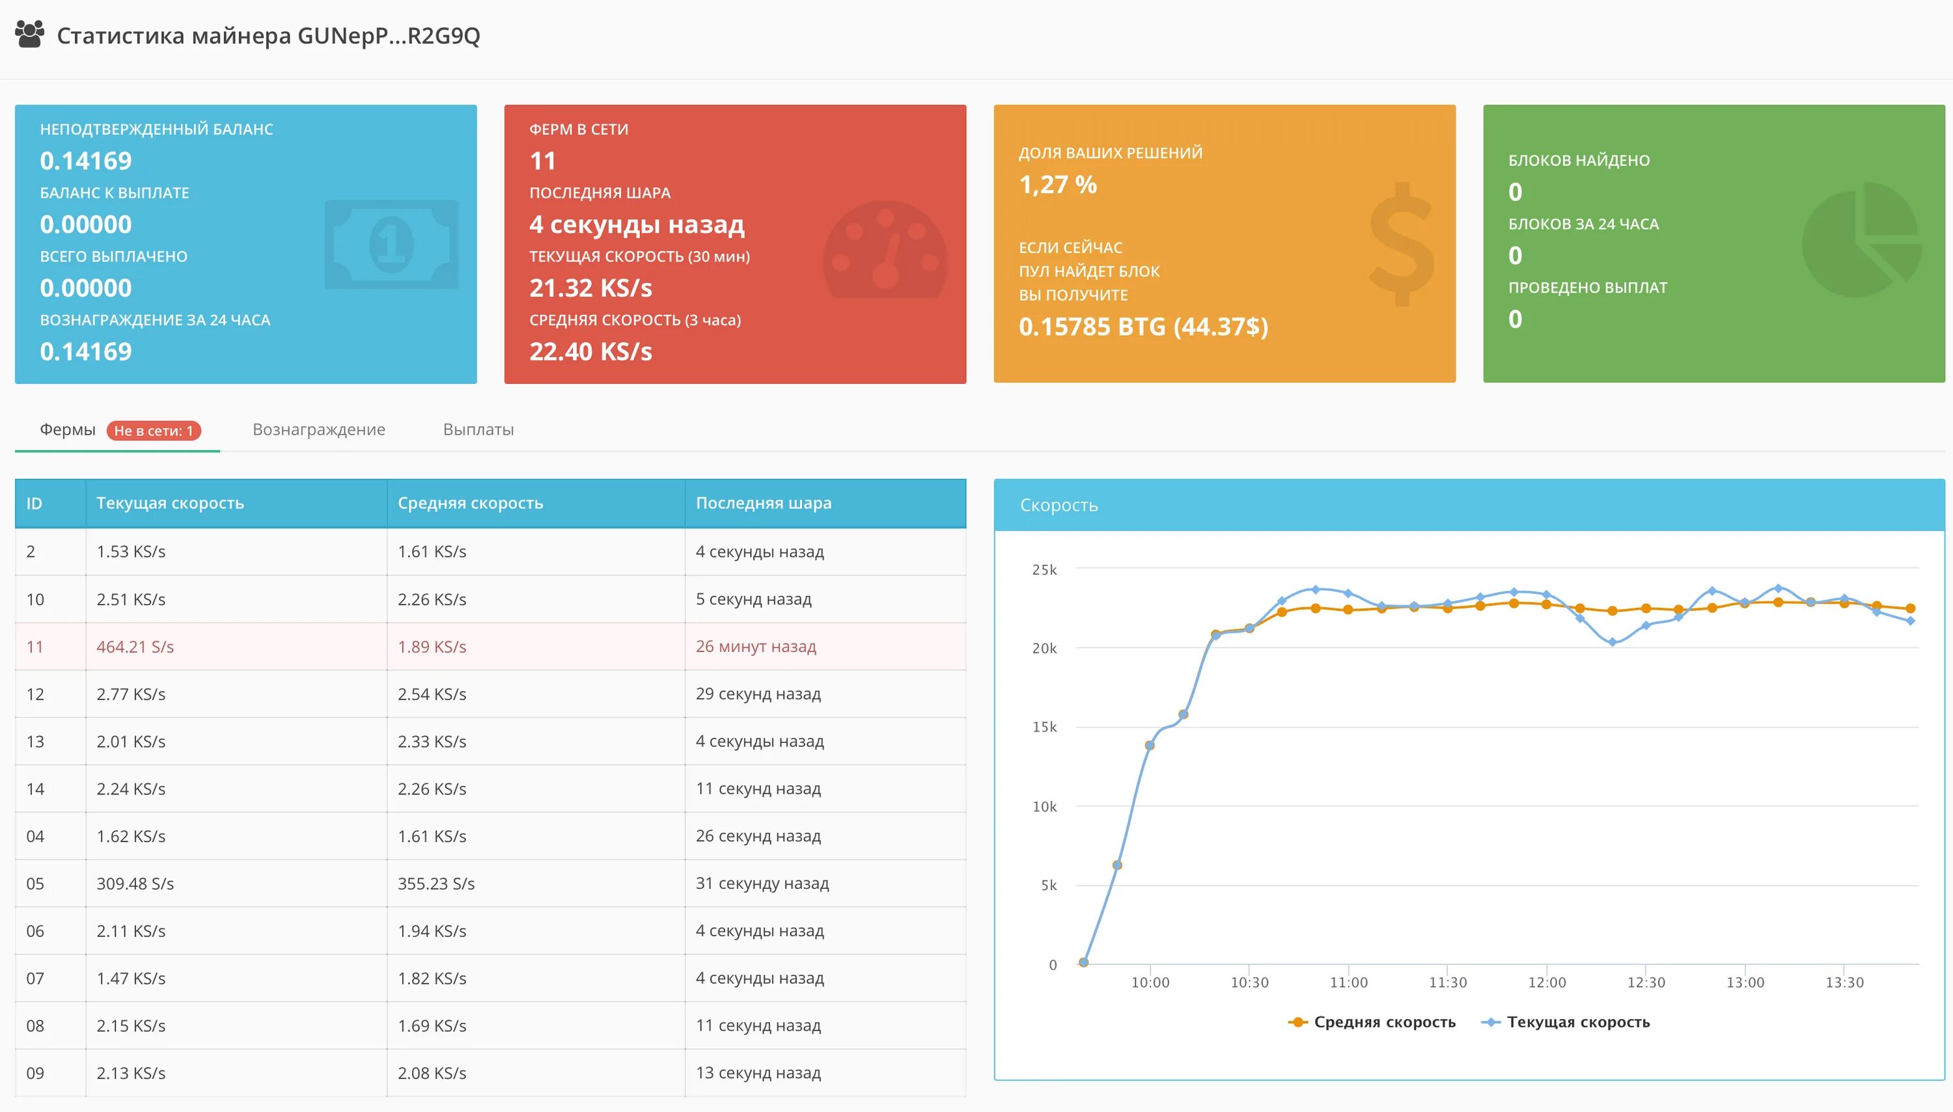
Task: Click the Скорость chart panel header
Action: coord(1059,505)
